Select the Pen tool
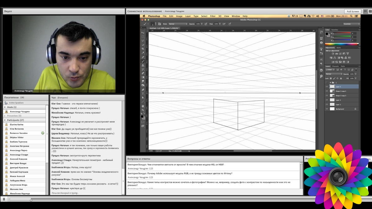Screen dimensions: 372x209 (x=143, y=89)
